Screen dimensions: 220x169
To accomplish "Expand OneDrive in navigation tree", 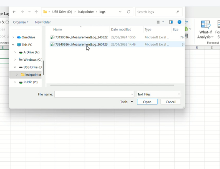I will click(13, 37).
